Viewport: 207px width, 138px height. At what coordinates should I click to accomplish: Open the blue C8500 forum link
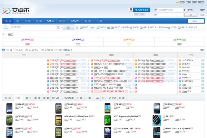click(78, 39)
